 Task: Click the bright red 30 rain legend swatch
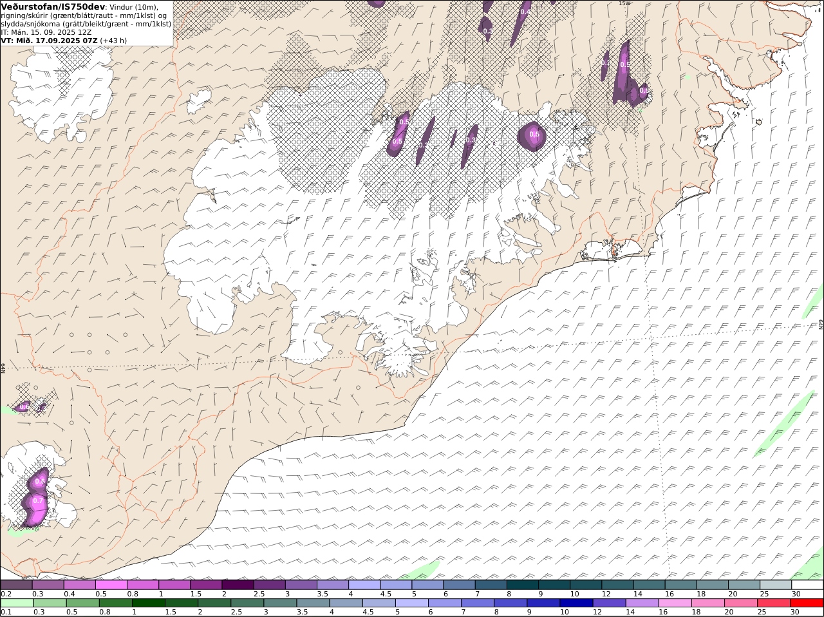807,603
